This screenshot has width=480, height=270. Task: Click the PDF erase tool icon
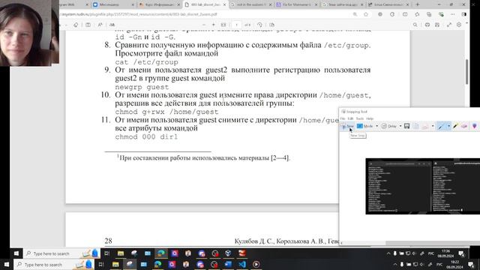point(76,25)
